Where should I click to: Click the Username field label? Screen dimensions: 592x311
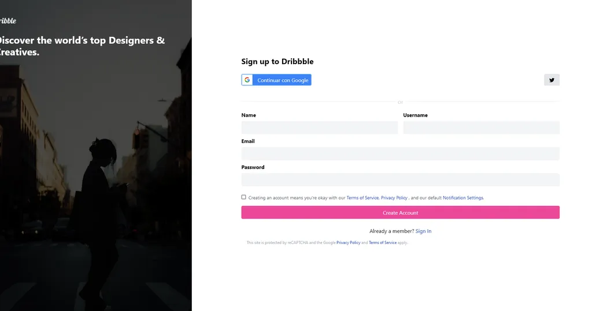tap(415, 115)
